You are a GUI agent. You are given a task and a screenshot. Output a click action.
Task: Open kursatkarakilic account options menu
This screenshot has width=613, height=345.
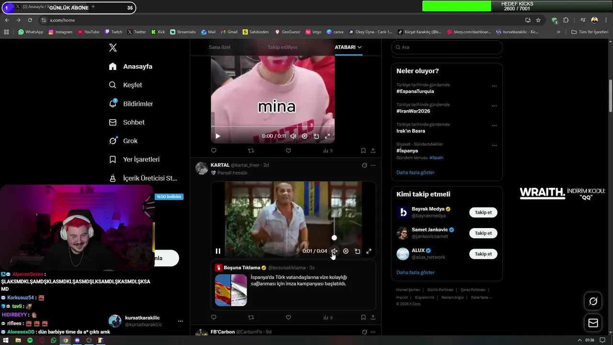[x=181, y=321]
